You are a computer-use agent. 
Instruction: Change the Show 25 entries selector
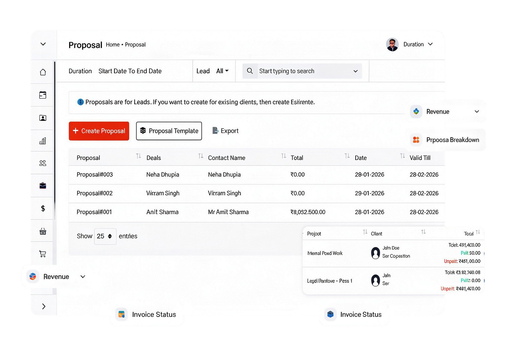105,236
